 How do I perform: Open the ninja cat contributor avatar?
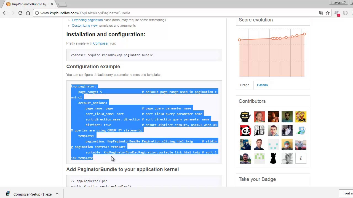[x=245, y=117]
